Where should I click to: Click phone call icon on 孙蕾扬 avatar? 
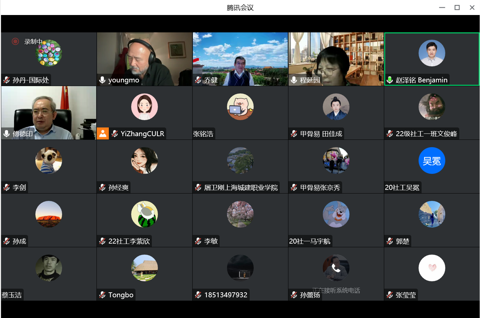[x=336, y=268]
